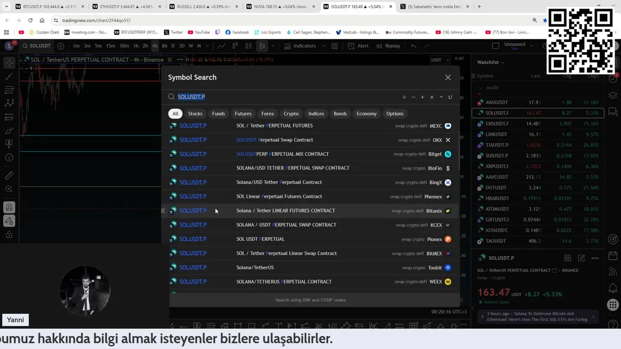Open the layout setup square icon
Viewport: 621px width, 349px height.
tap(495, 46)
